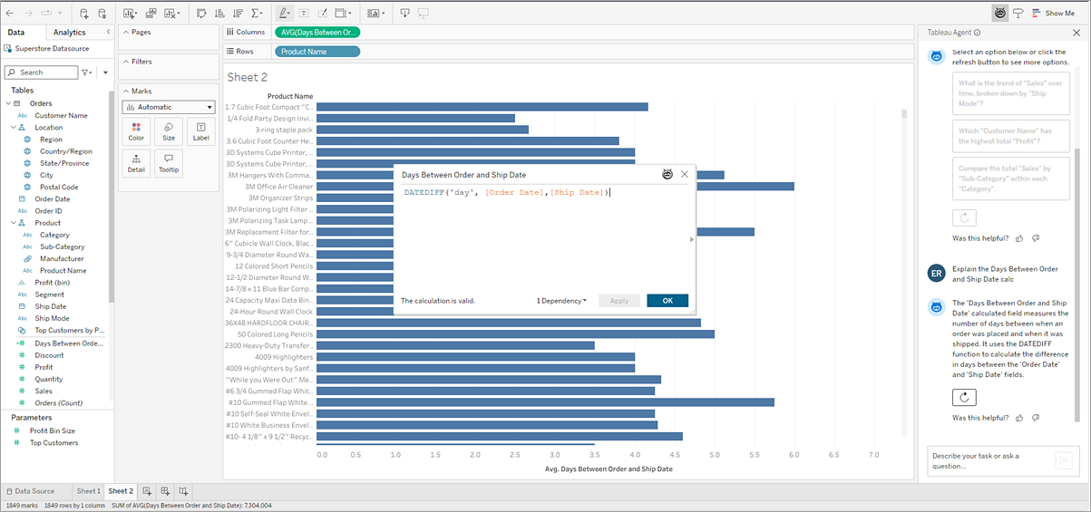Click the Sort Descending toolbar icon

[x=238, y=14]
